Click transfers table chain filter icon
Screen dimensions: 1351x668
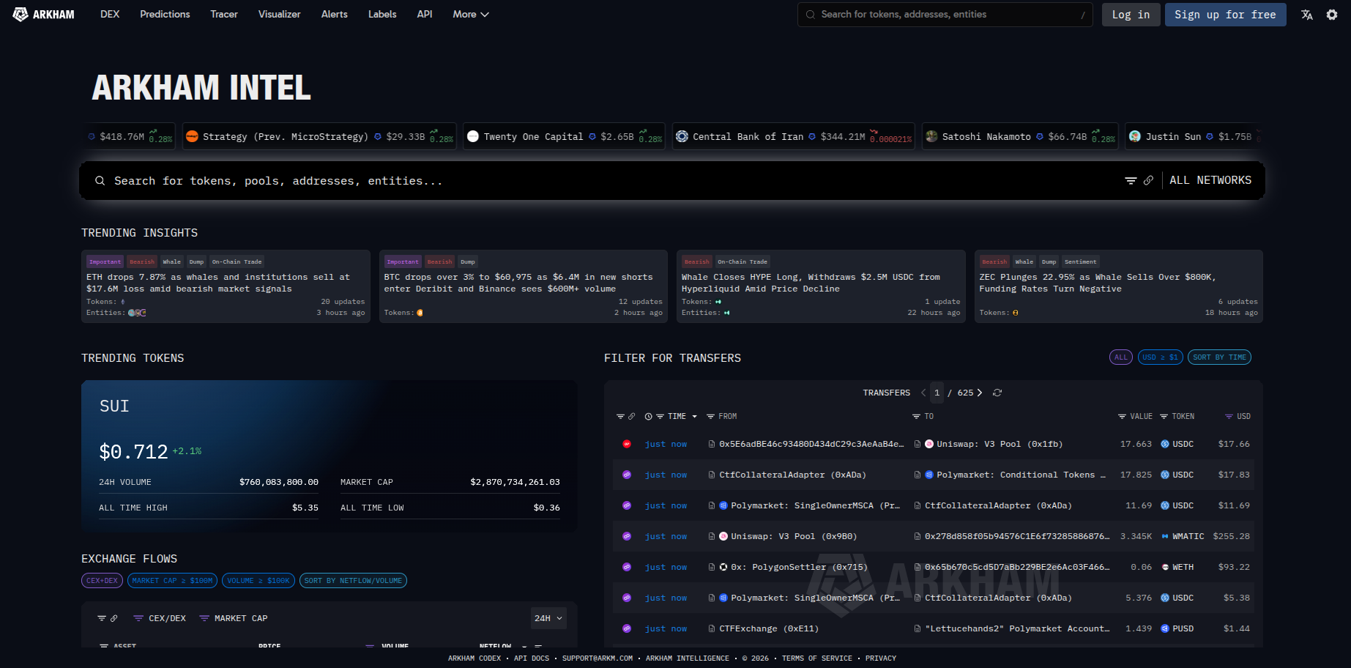[620, 416]
